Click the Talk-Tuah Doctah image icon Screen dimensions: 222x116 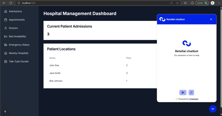[6, 61]
